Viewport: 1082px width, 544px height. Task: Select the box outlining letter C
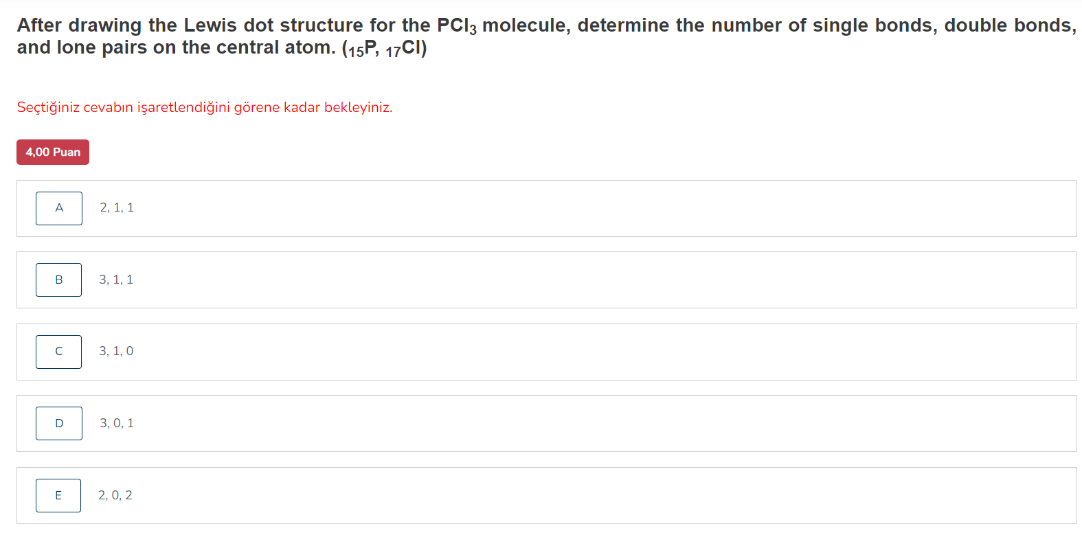click(x=58, y=351)
